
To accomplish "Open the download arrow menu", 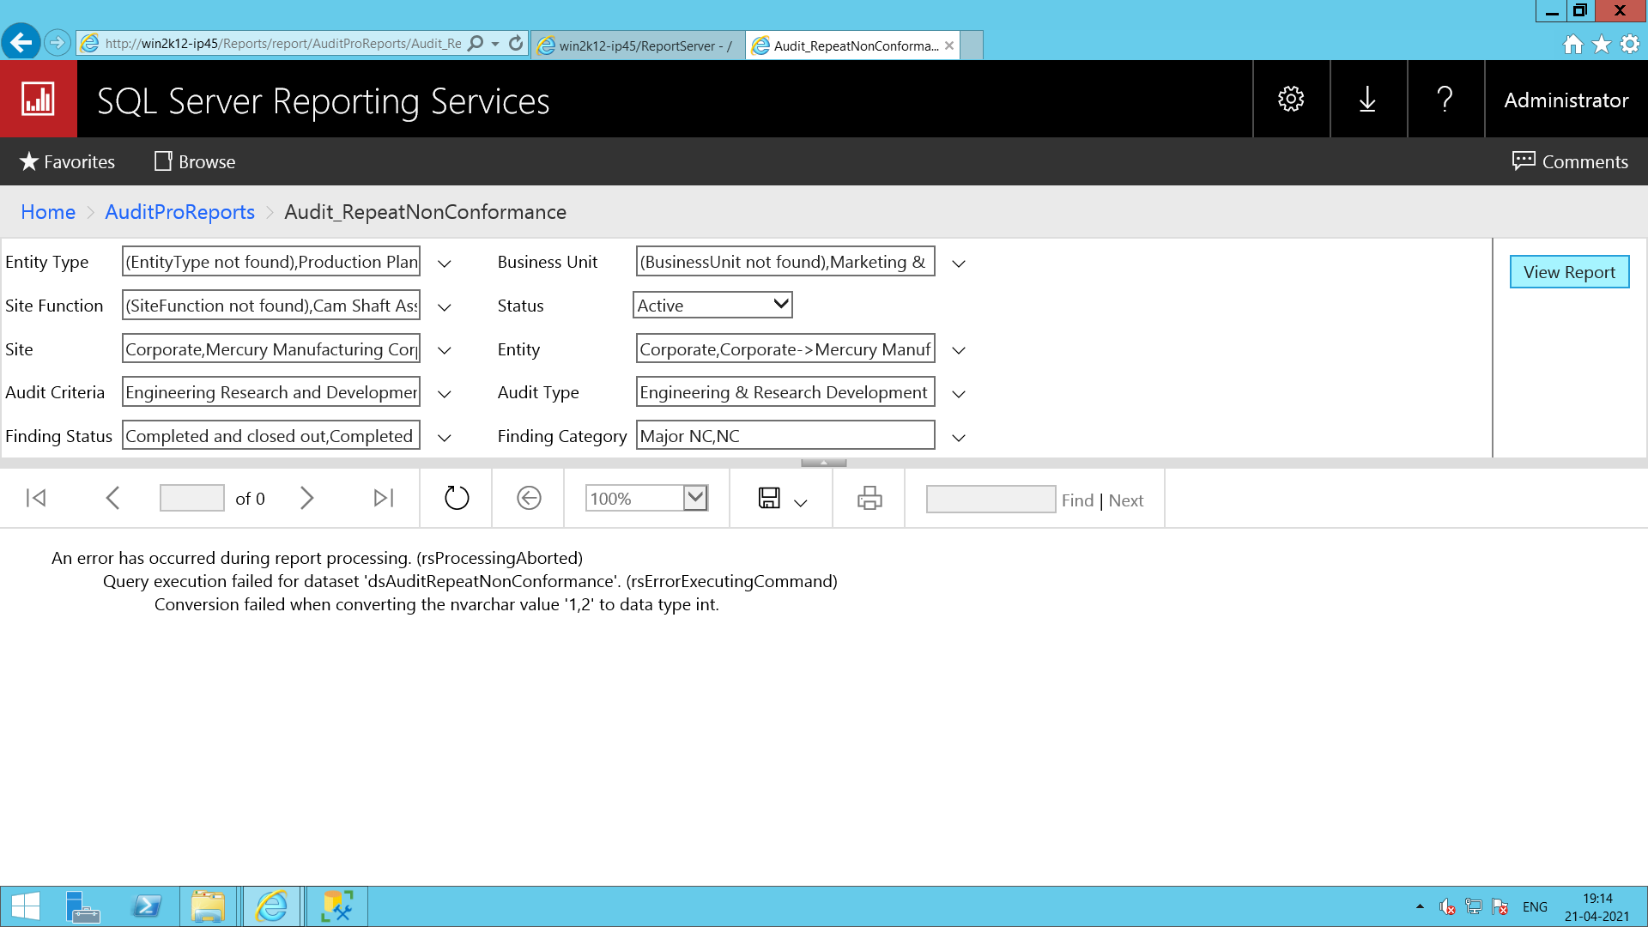I will click(x=1368, y=99).
